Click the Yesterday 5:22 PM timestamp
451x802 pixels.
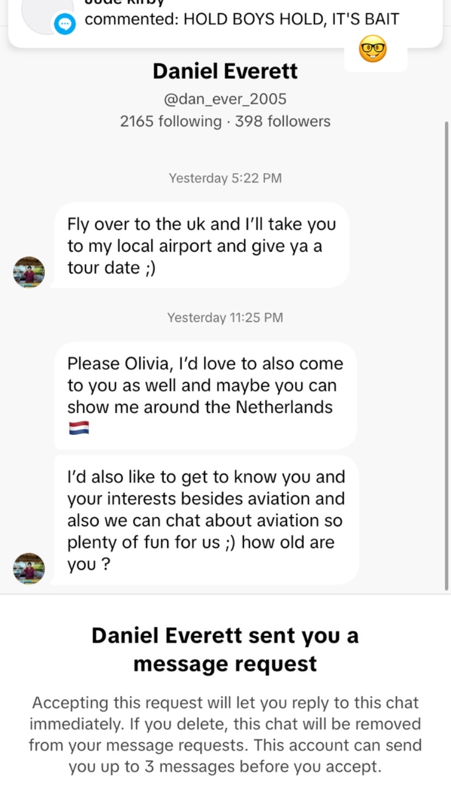[225, 178]
